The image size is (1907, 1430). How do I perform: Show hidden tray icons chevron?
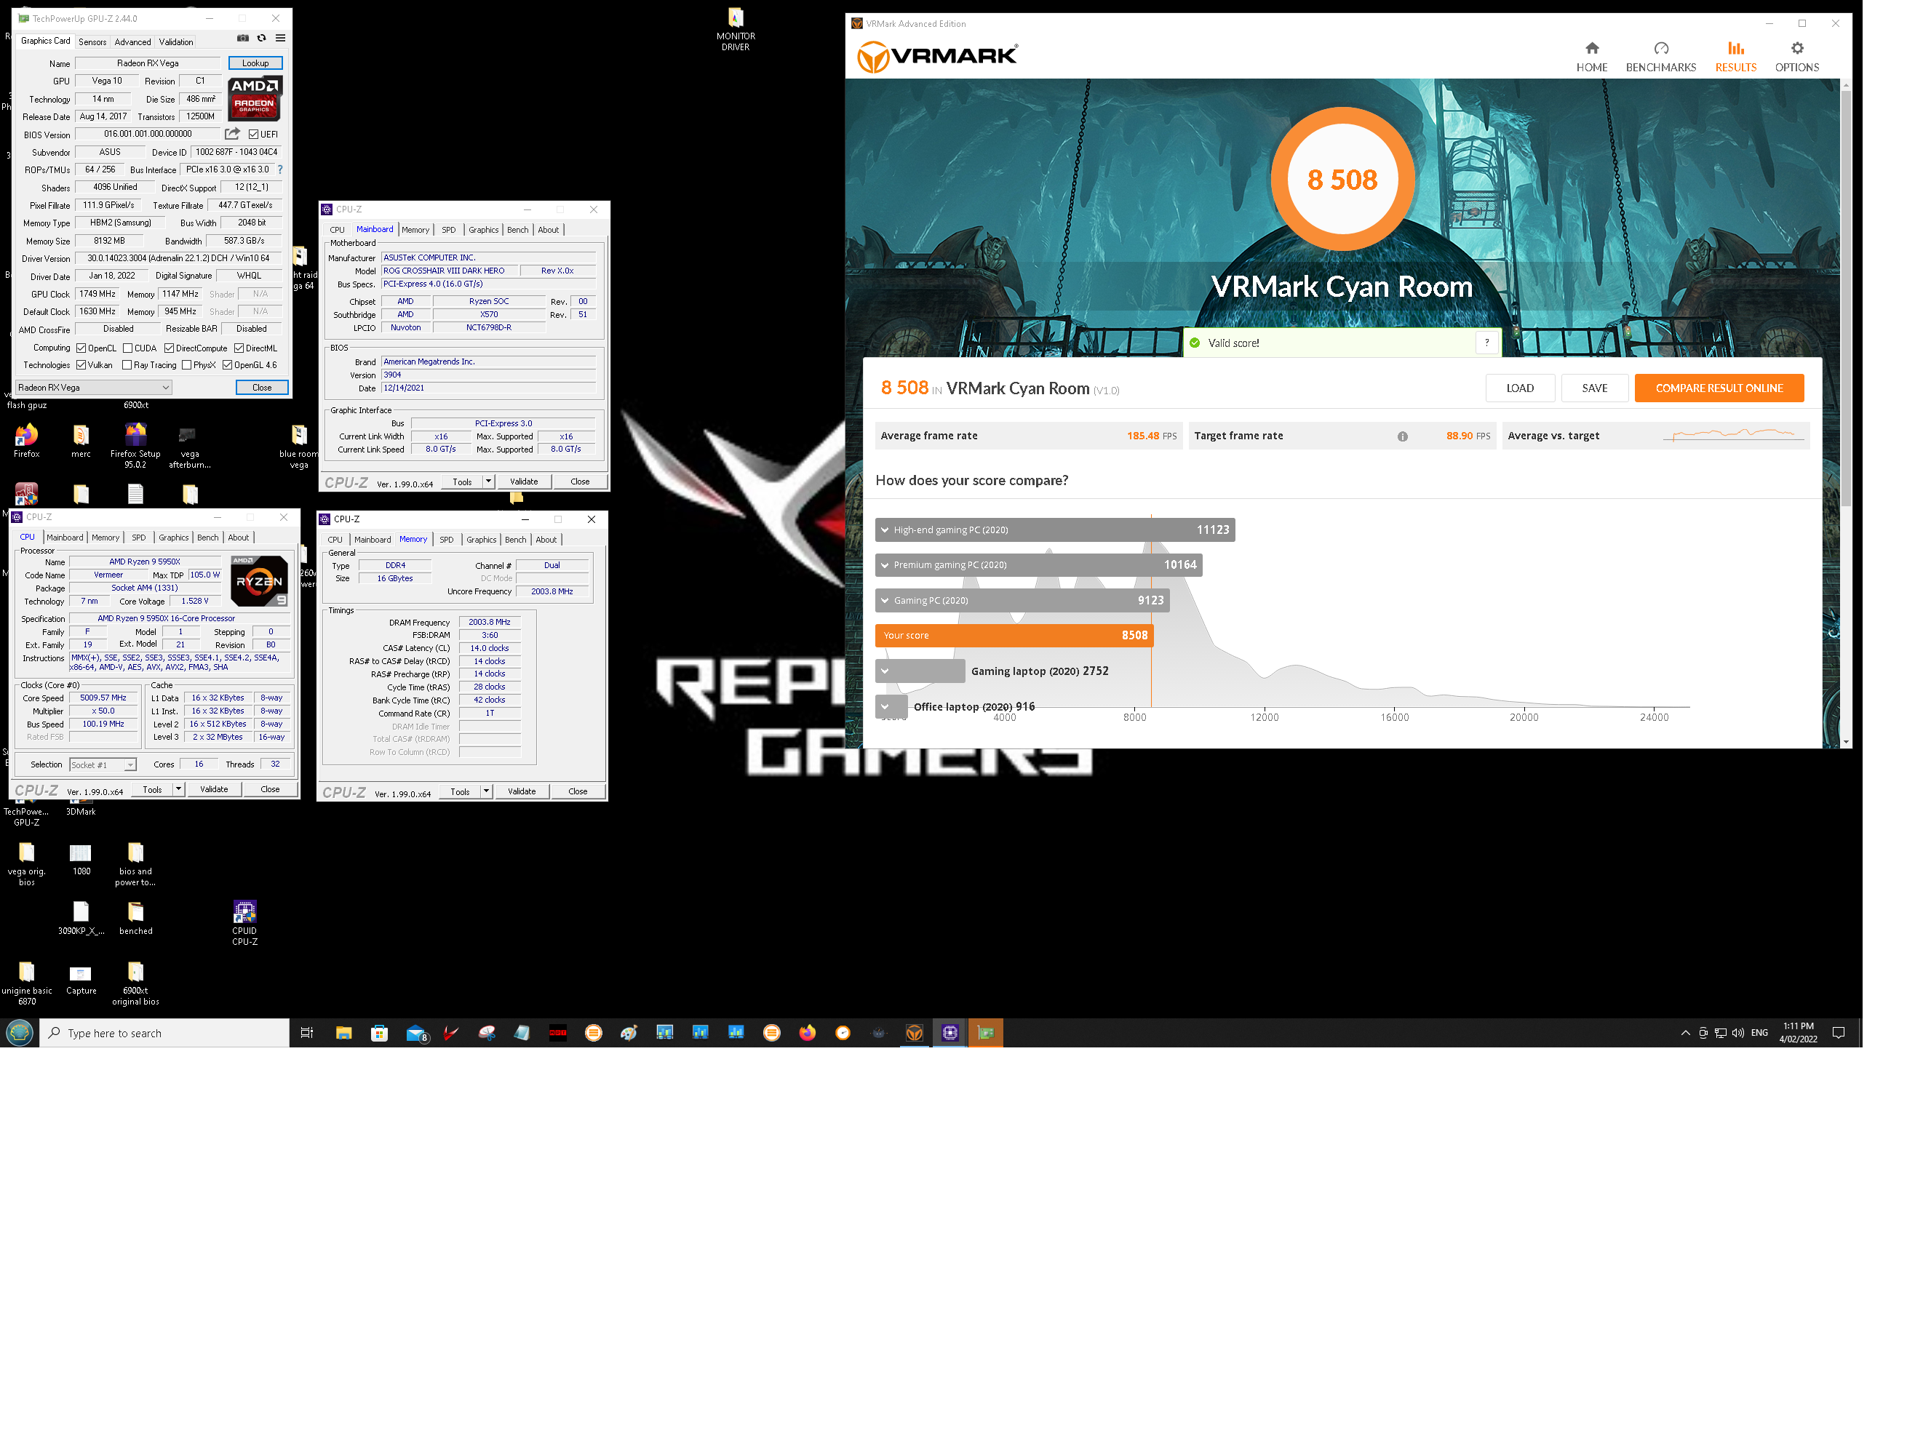point(1684,1033)
